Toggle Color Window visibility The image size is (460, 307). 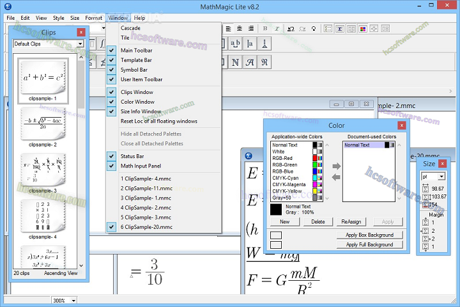(164, 102)
